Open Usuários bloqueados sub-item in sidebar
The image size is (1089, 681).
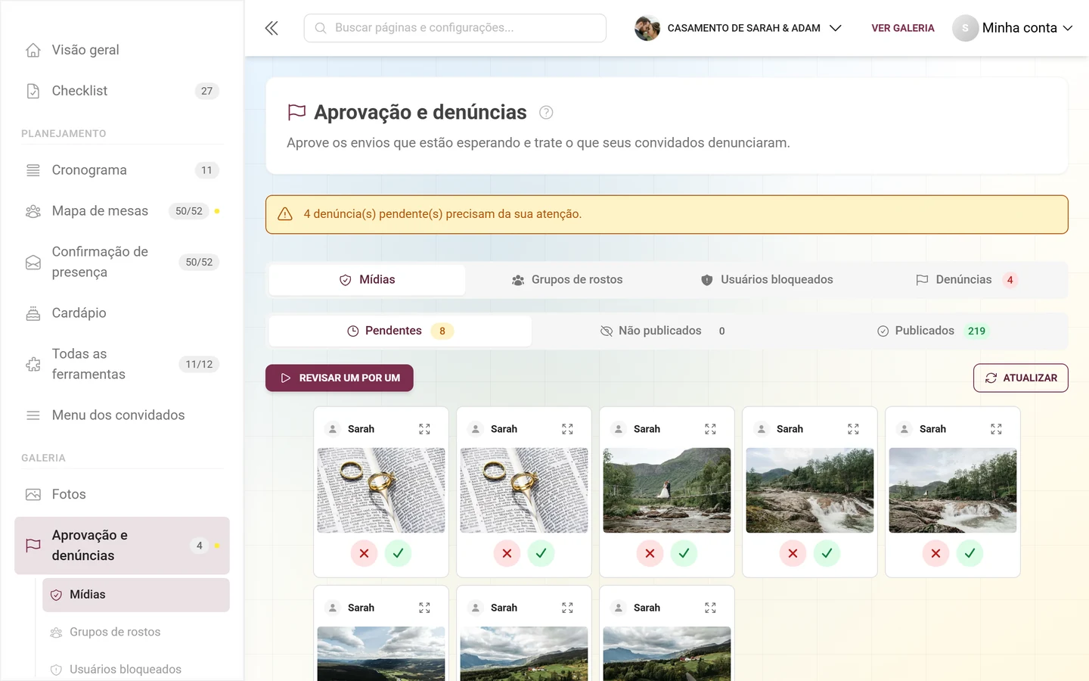click(136, 669)
